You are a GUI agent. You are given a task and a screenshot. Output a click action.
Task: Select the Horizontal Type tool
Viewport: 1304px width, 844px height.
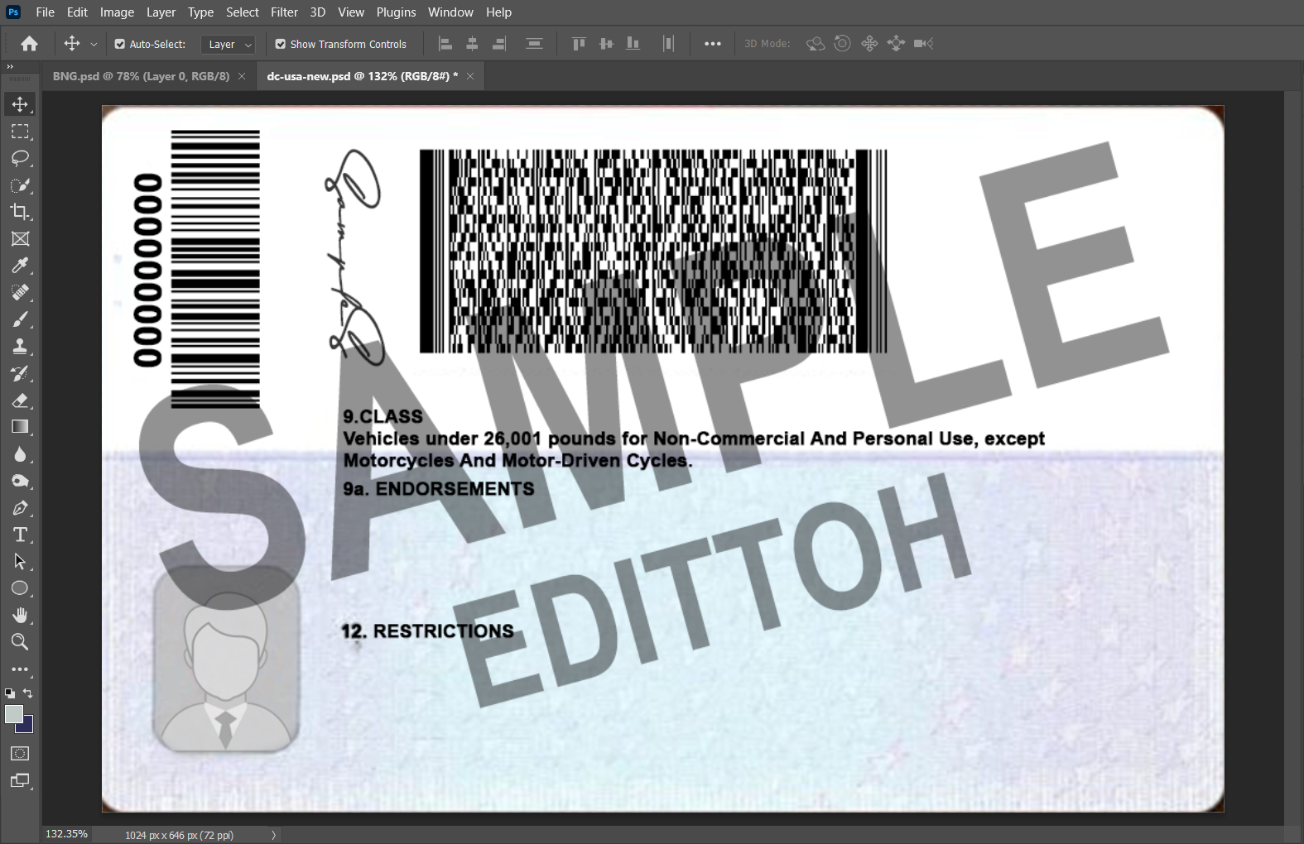[20, 535]
